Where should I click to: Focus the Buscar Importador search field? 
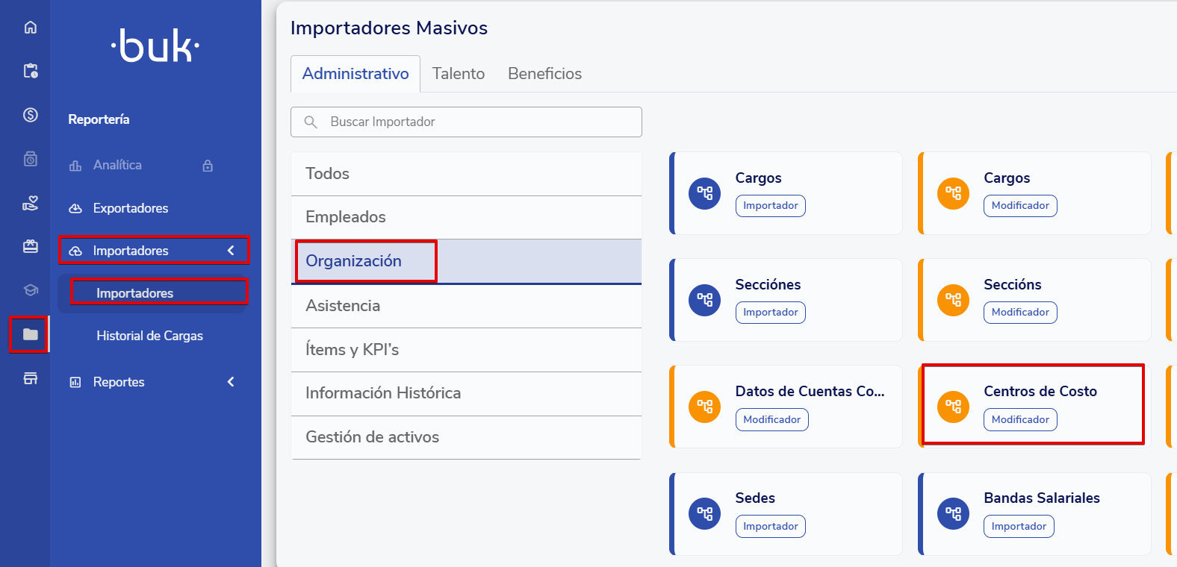(x=478, y=122)
